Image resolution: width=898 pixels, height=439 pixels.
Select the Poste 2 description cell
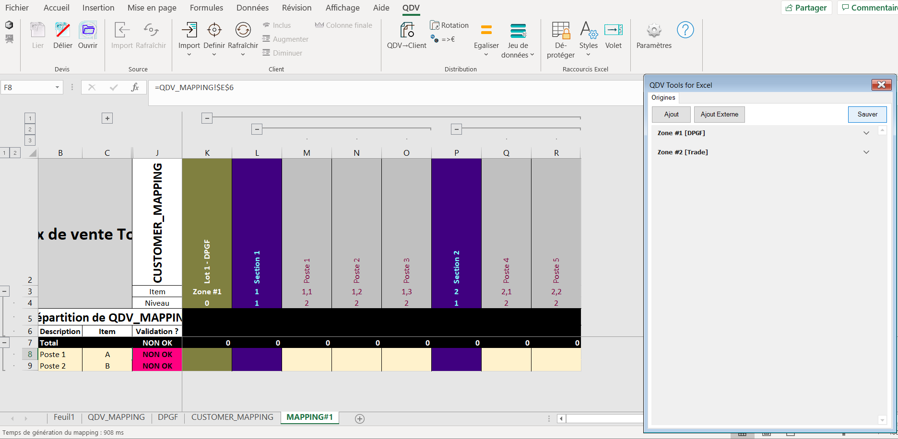pyautogui.click(x=60, y=366)
